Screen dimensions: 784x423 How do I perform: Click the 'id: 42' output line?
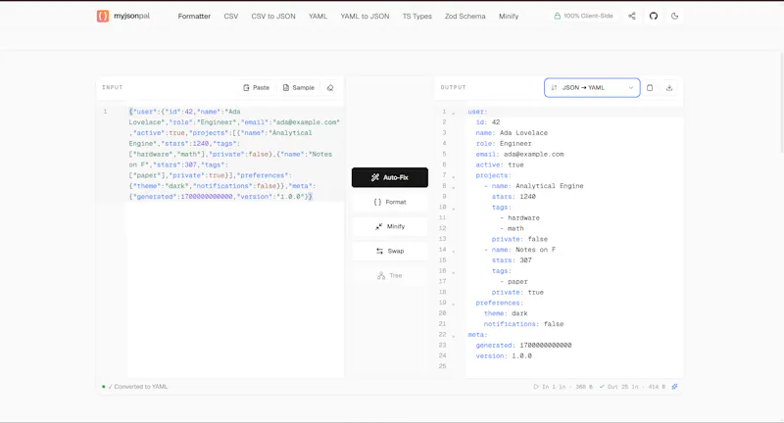pos(487,122)
